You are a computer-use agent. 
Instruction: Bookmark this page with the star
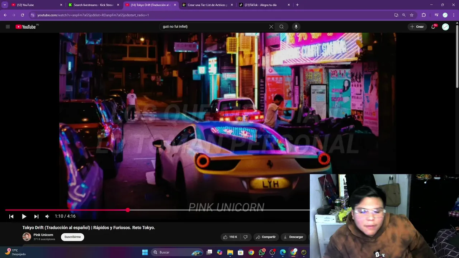tap(412, 15)
